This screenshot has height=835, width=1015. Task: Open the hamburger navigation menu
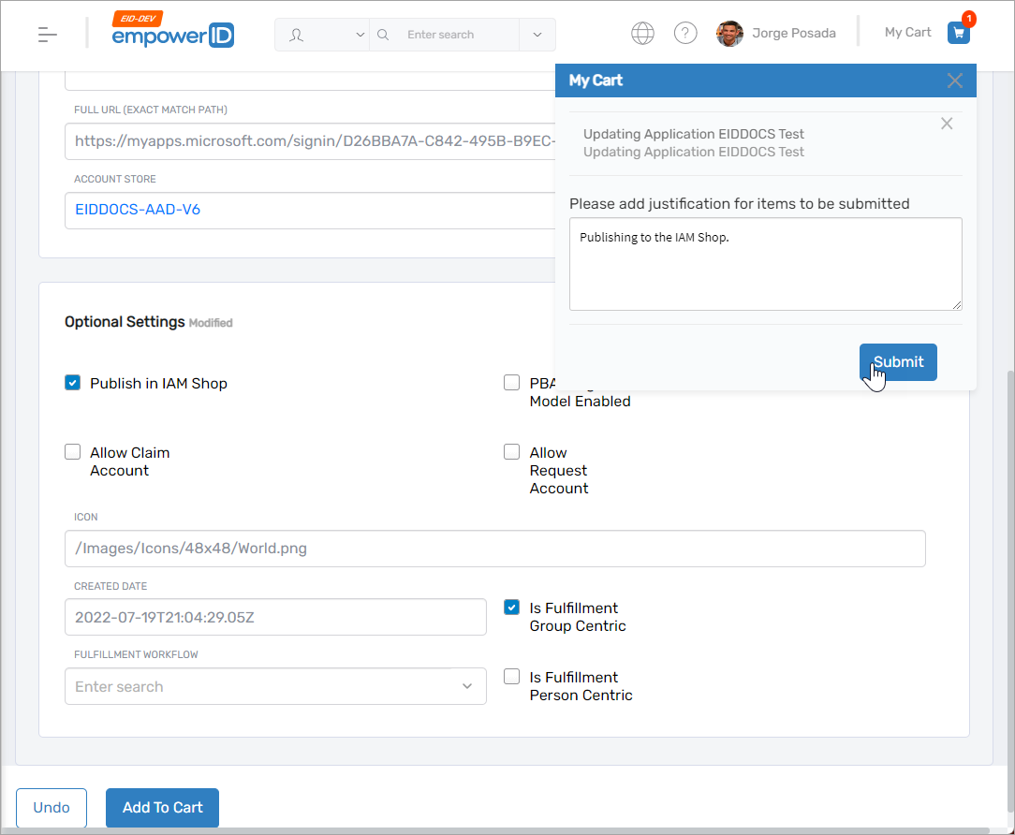(x=48, y=35)
